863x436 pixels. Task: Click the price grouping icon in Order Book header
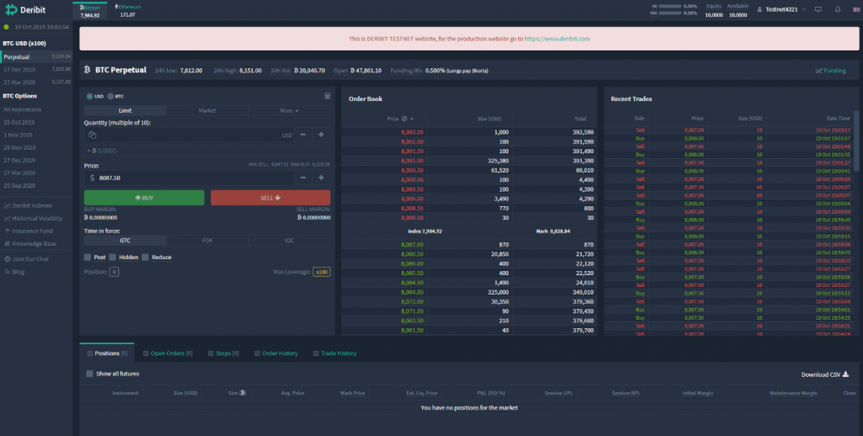pyautogui.click(x=405, y=119)
